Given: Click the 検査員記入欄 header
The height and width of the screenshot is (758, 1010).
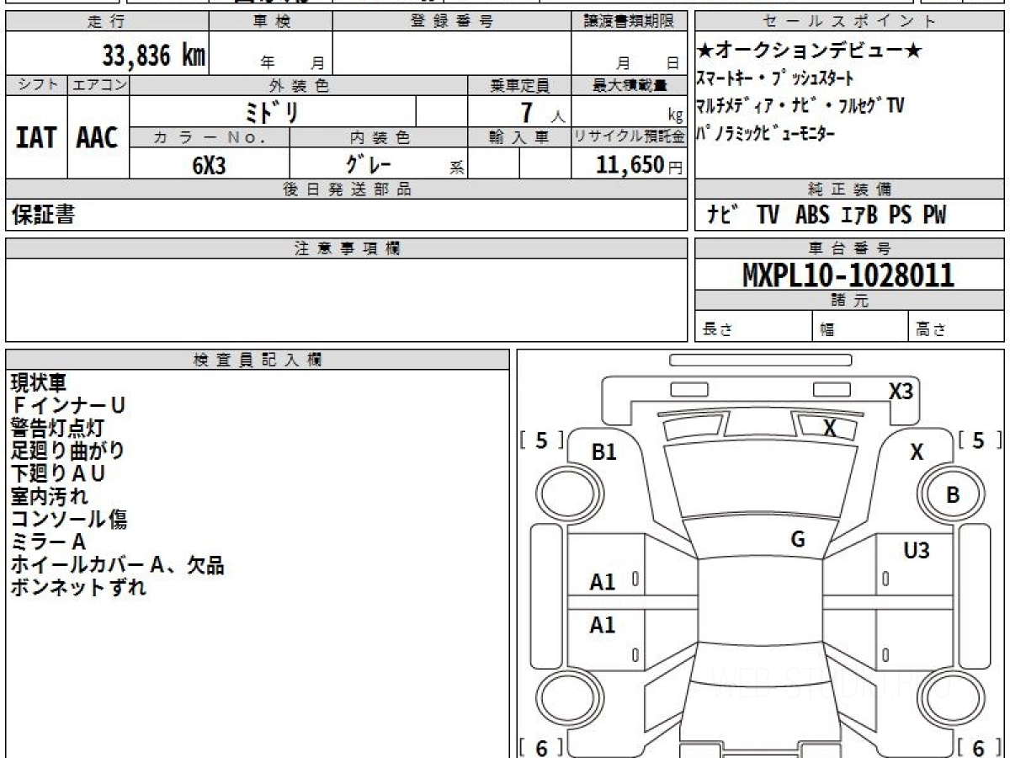Looking at the screenshot, I should (258, 360).
